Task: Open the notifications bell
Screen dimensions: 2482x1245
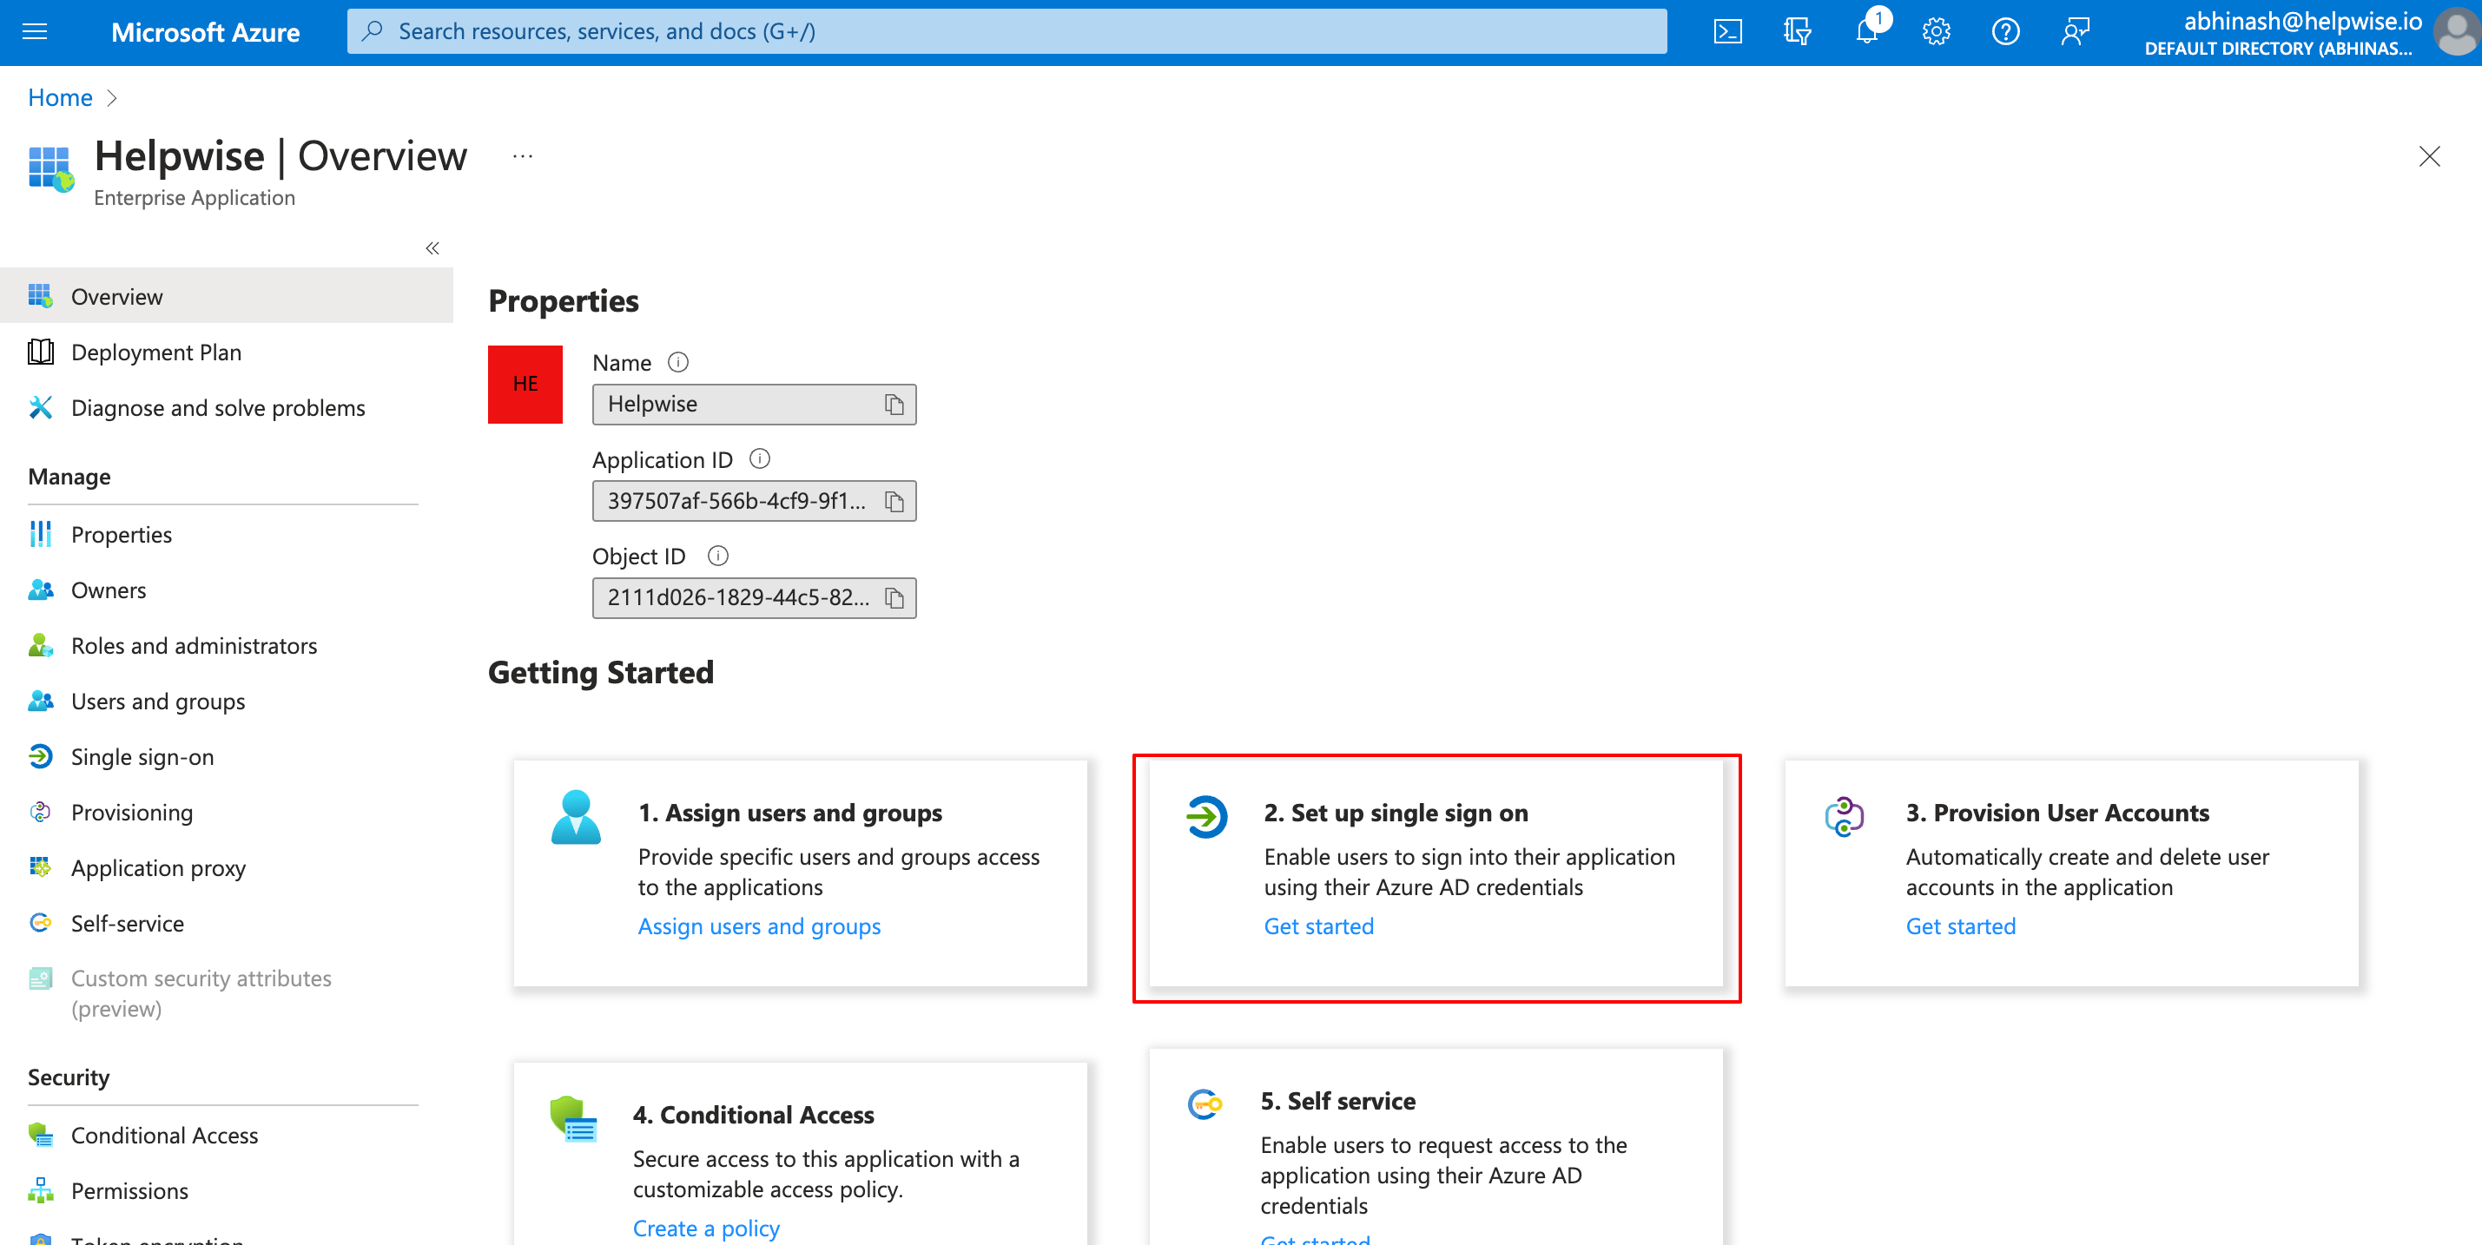Action: point(1867,32)
